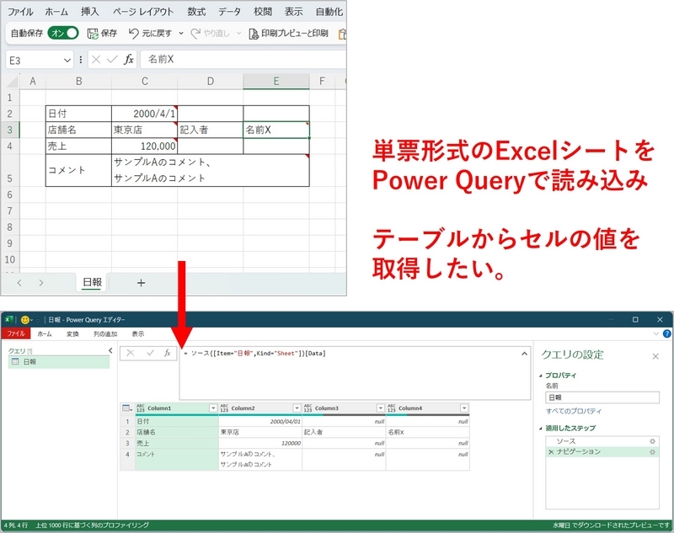Viewport: 674px width, 533px height.
Task: Open the ファイル menu in Excel
Action: (20, 12)
